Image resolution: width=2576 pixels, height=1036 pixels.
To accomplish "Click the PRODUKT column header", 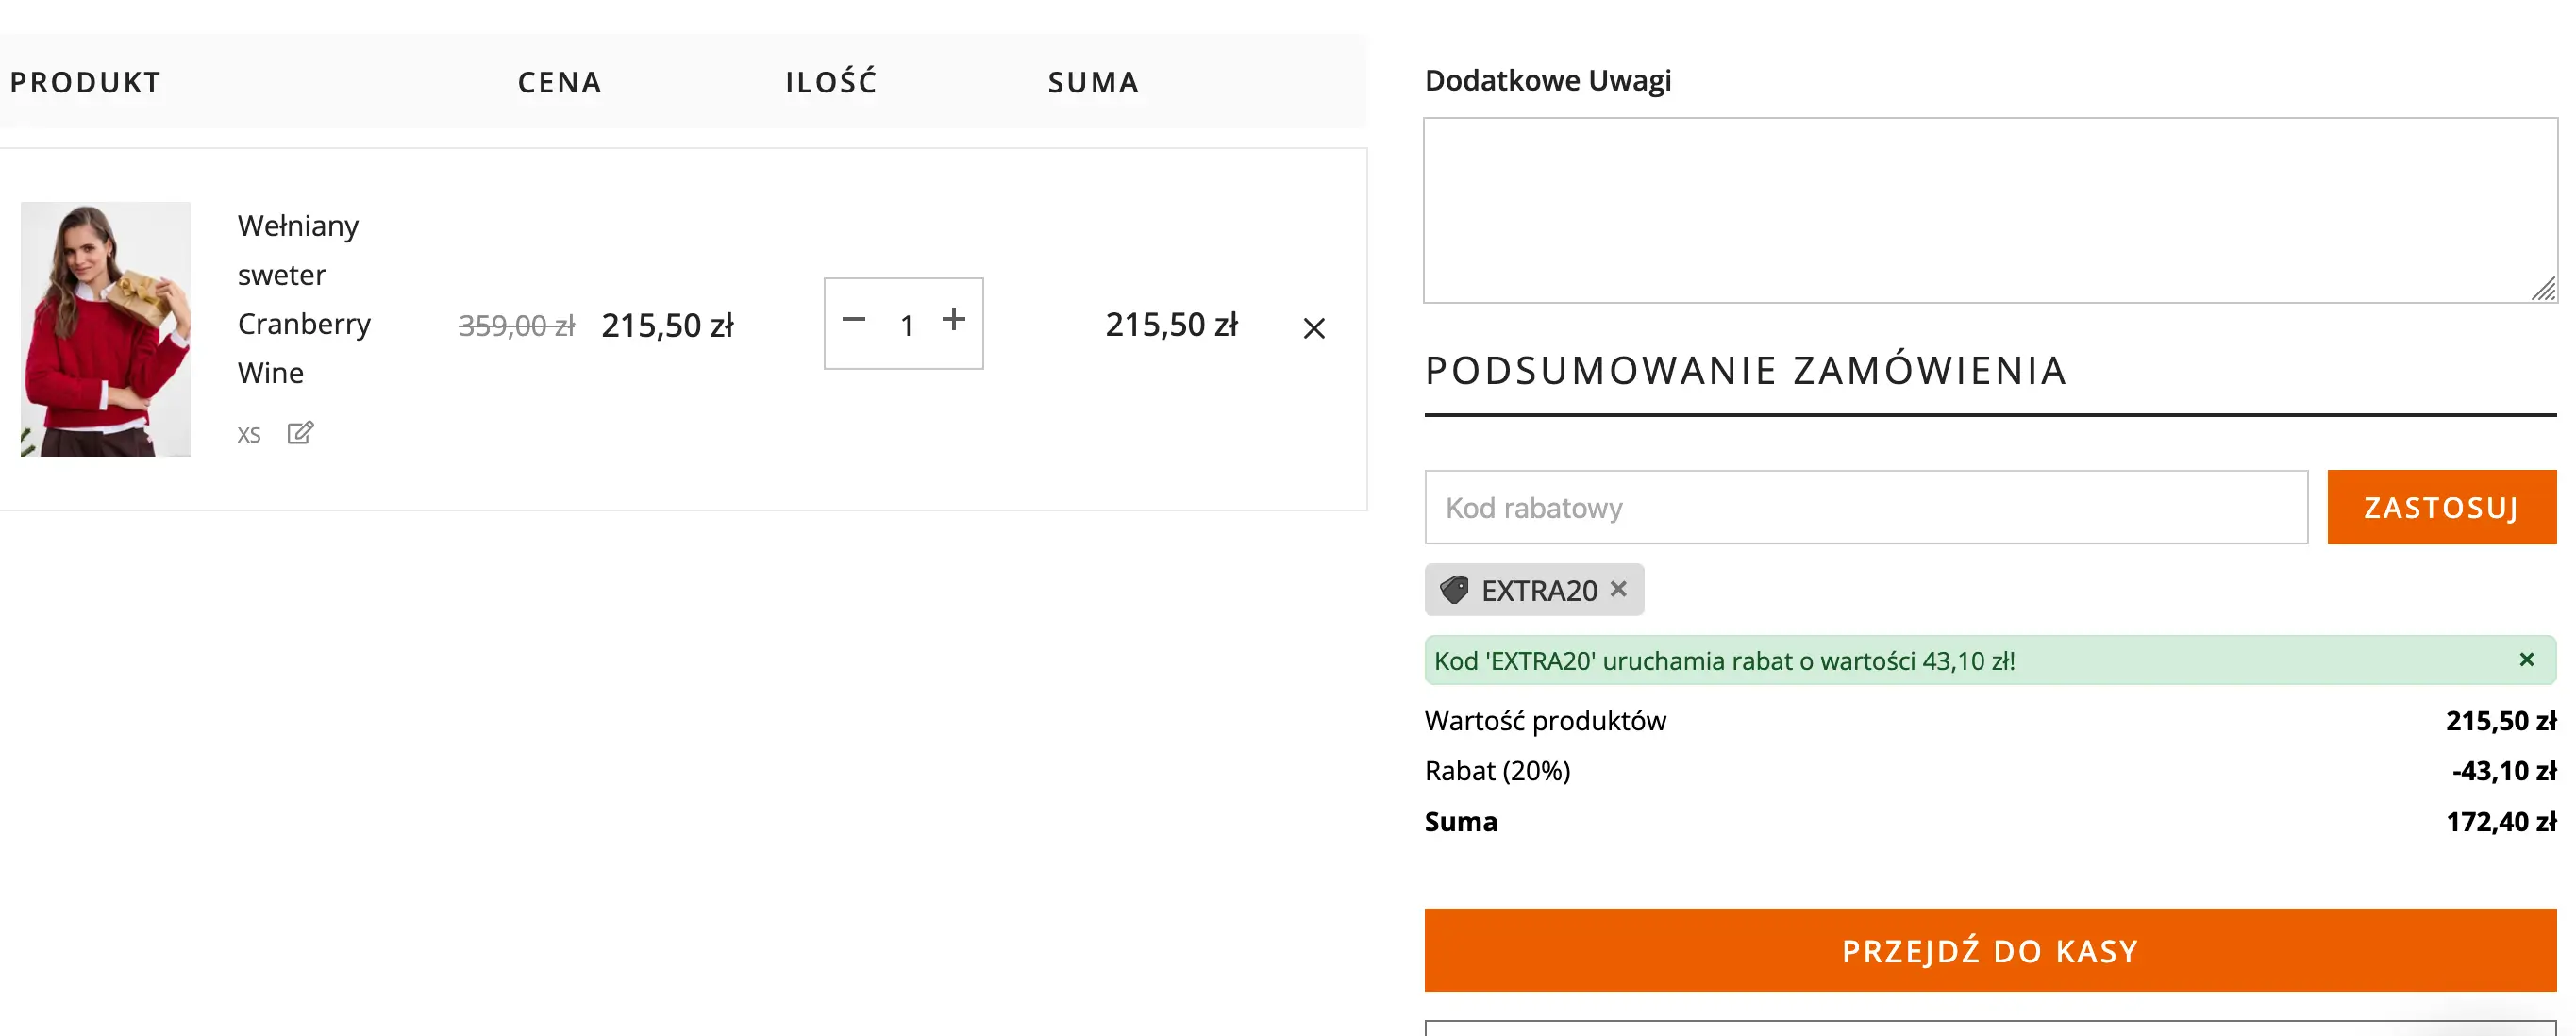I will (85, 82).
